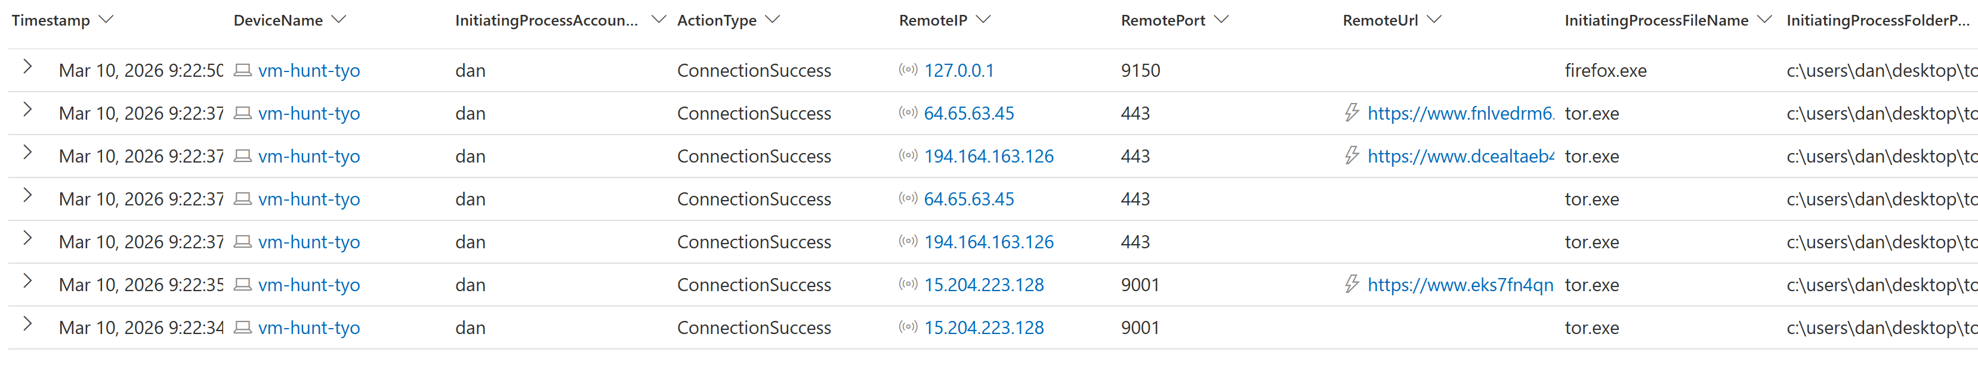Click the InitiatingProcessFileName column header
1978x365 pixels.
[1656, 21]
